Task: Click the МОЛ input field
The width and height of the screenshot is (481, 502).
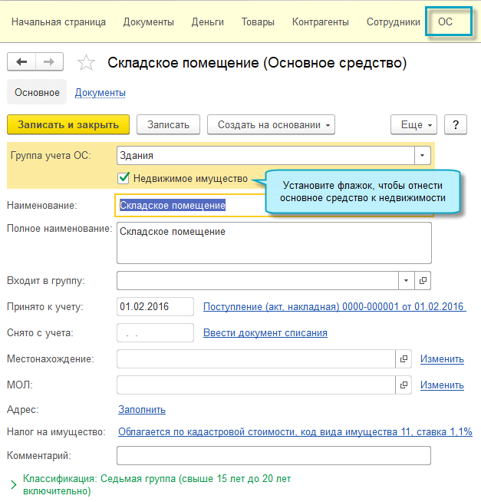Action: tap(256, 385)
